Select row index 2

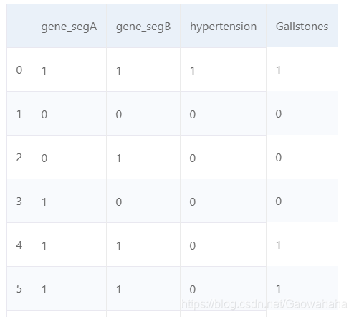(x=19, y=158)
